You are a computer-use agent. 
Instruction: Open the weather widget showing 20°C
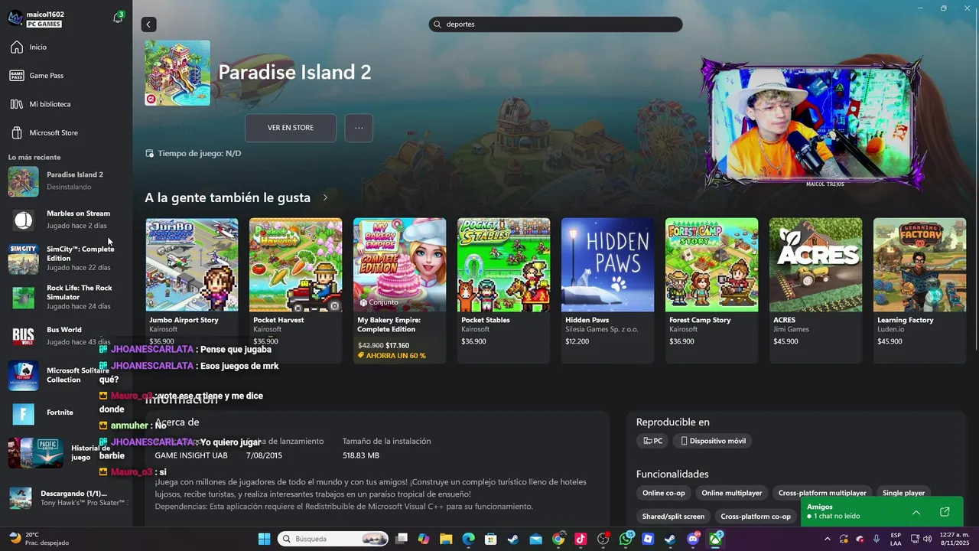click(38, 539)
